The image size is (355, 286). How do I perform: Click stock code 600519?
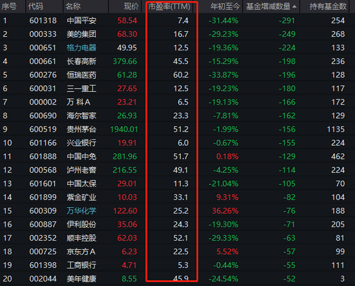pyautogui.click(x=43, y=129)
